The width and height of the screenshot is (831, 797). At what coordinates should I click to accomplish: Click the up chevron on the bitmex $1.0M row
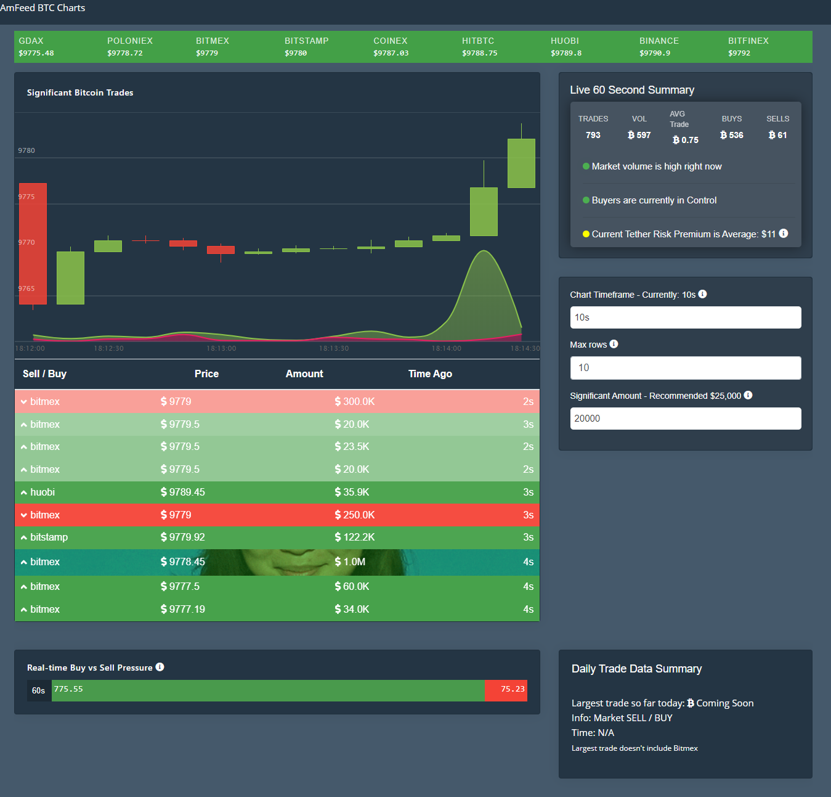(23, 562)
